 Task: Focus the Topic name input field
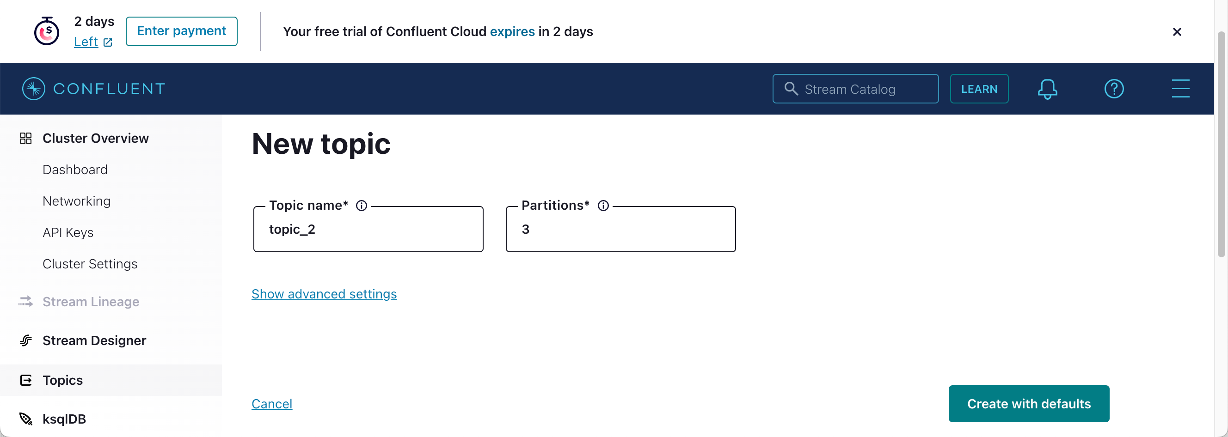pos(368,230)
